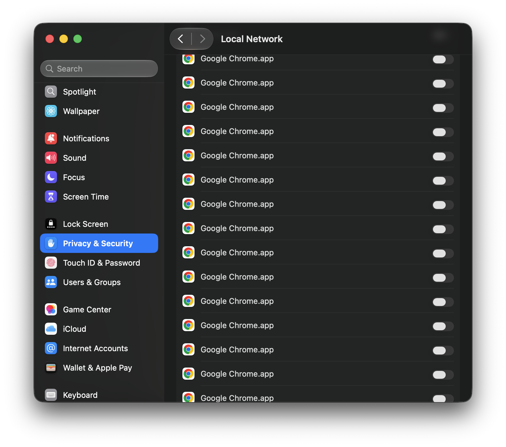
Task: Choose the Wallet & Apple Pay card icon
Action: (51, 368)
